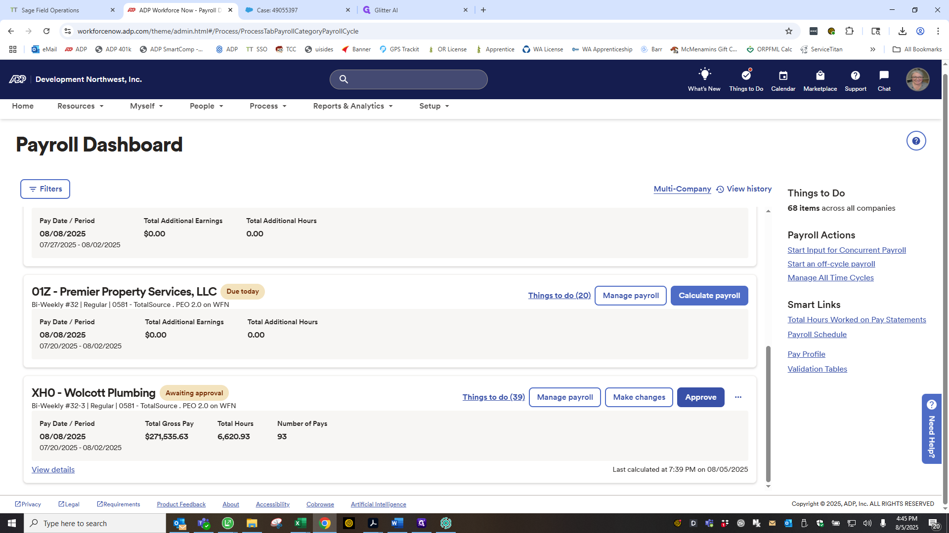This screenshot has height=533, width=949.
Task: Reload the page in browser
Action: coord(46,31)
